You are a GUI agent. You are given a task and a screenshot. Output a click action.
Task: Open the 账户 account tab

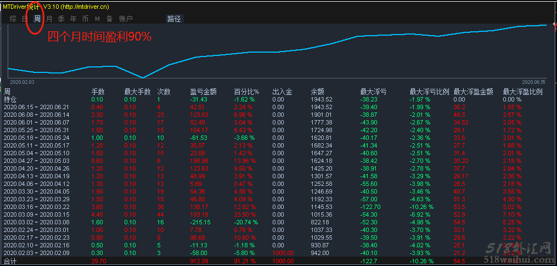(x=126, y=19)
